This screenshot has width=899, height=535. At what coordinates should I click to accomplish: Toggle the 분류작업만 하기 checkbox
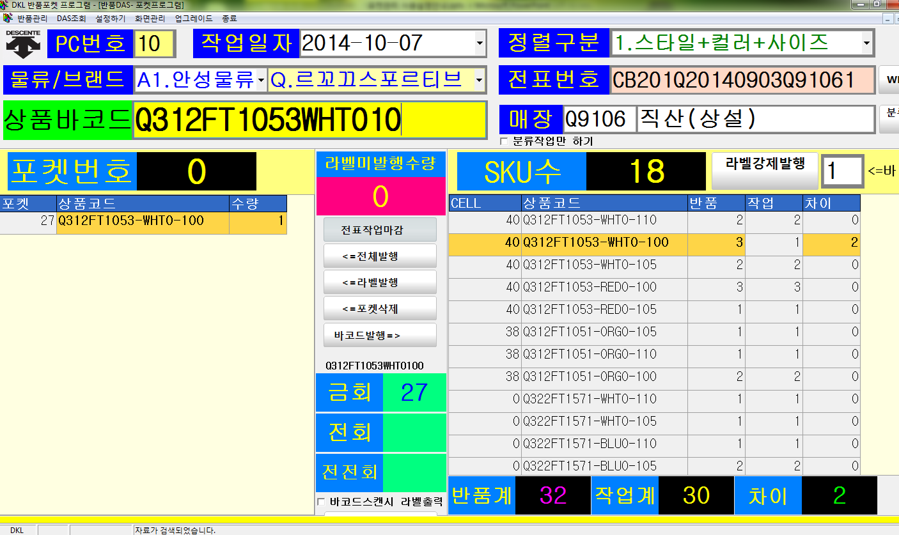504,141
